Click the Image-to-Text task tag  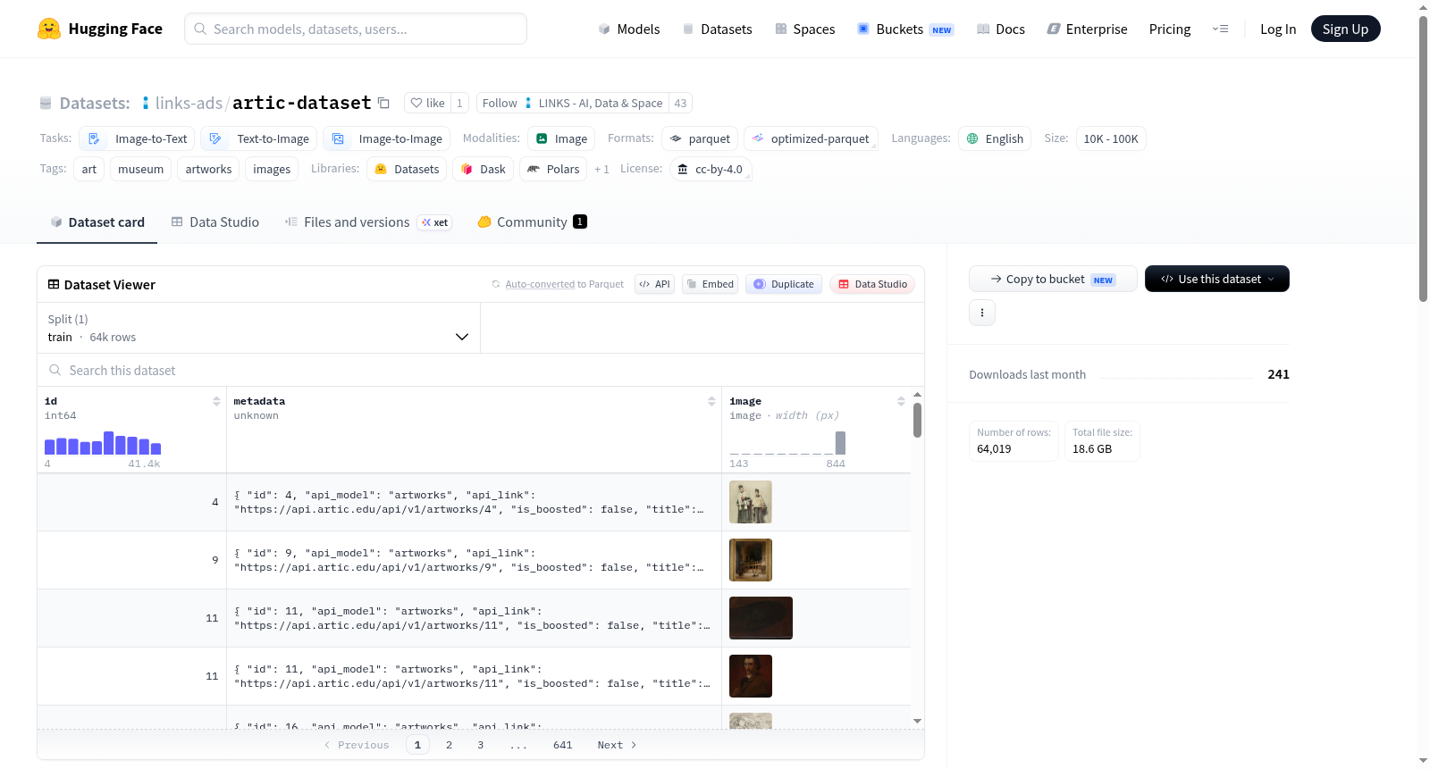pyautogui.click(x=137, y=138)
